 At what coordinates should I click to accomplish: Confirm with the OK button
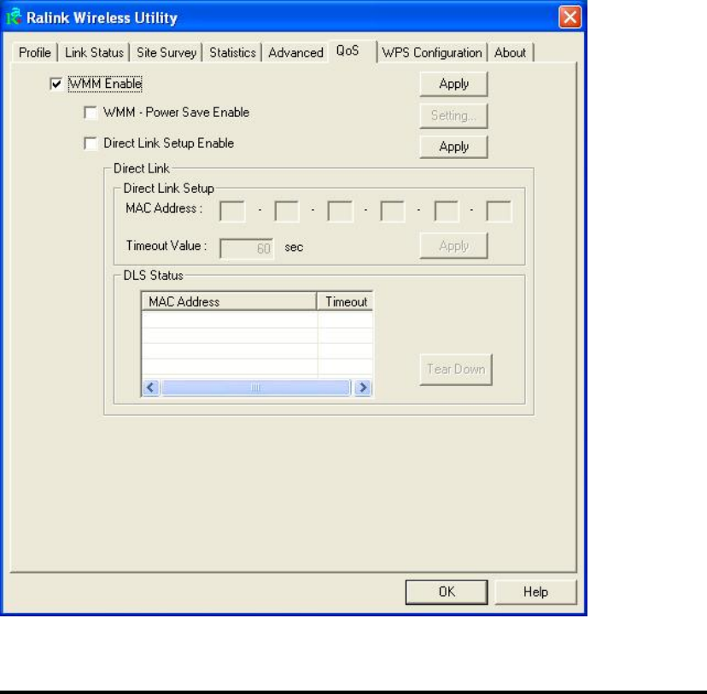tap(447, 592)
